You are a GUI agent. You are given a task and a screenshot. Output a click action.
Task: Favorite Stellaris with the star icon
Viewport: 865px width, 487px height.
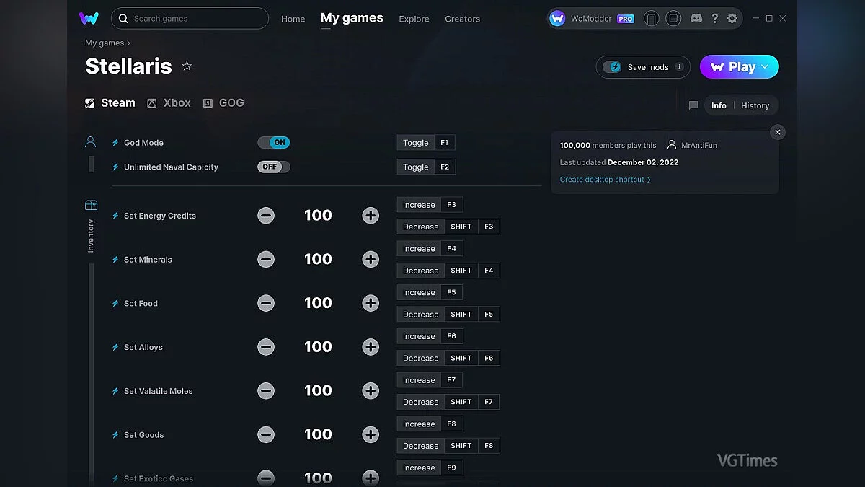point(187,66)
